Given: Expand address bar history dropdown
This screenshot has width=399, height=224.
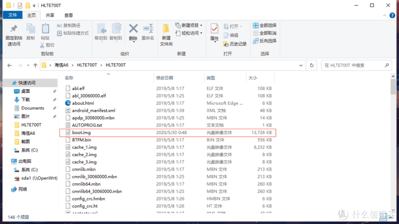Looking at the screenshot, I should [x=301, y=65].
